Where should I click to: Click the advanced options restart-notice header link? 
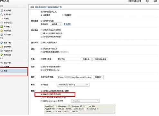pos(48,7)
